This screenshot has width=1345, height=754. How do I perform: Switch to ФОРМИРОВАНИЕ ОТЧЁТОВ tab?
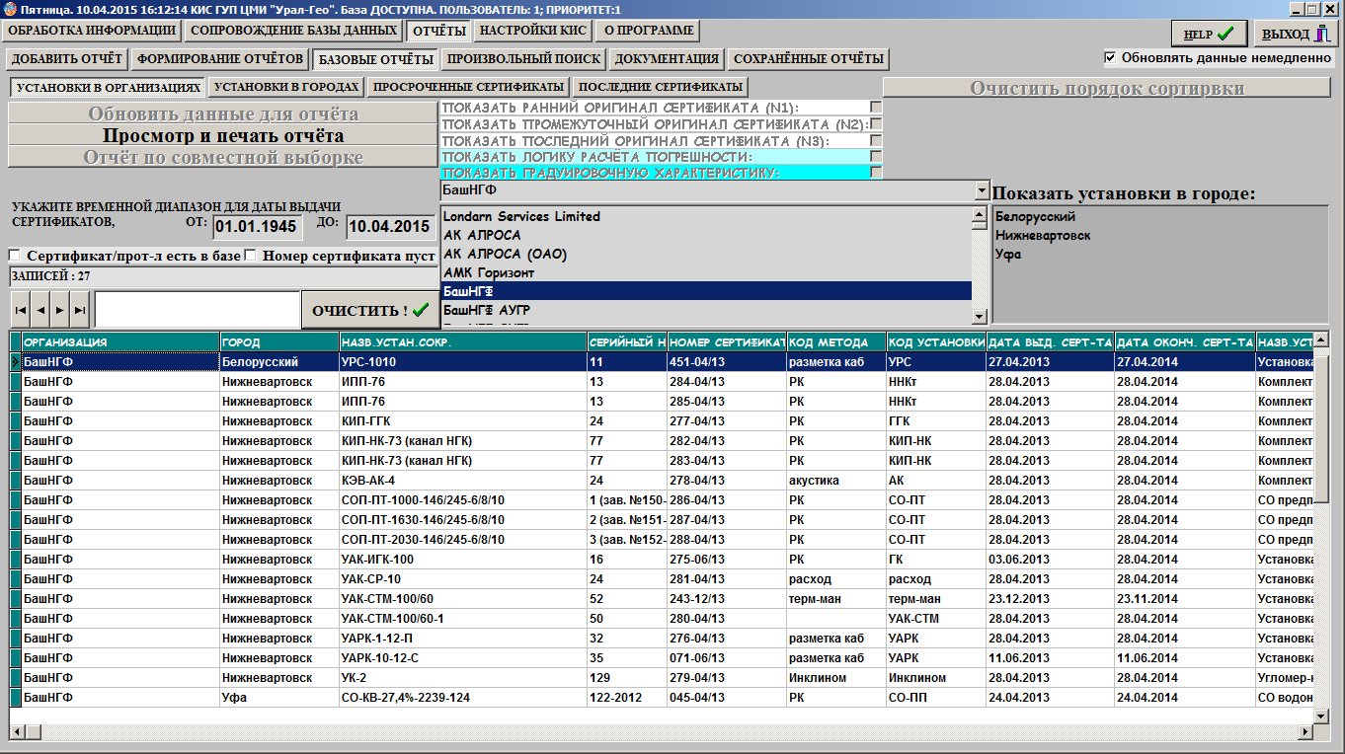(x=220, y=59)
